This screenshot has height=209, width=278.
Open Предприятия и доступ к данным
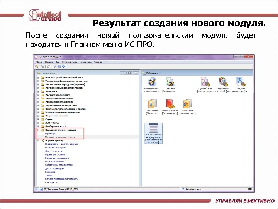[x=61, y=144]
